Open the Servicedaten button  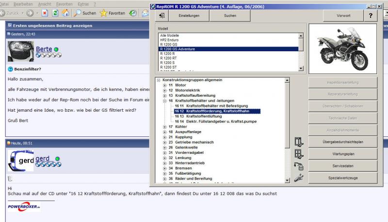tap(343, 166)
